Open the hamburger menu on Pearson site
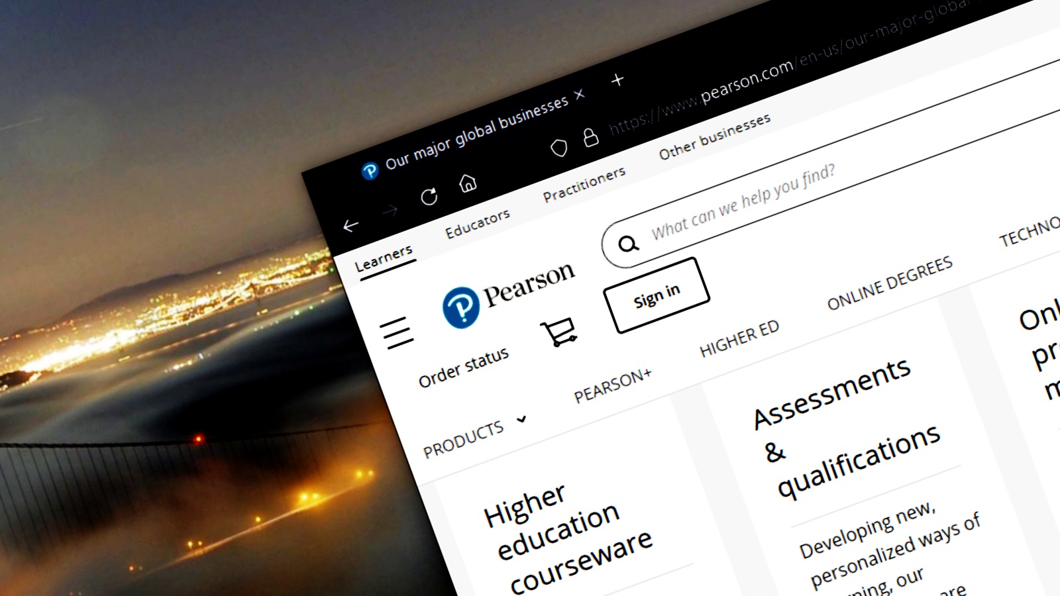 [x=397, y=332]
